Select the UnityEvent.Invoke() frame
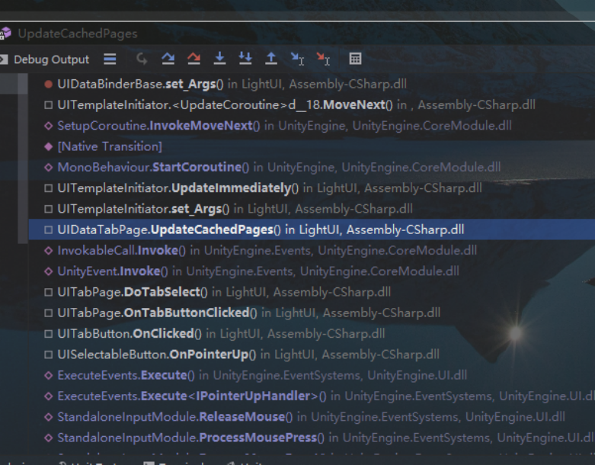This screenshot has height=465, width=595. 312,271
